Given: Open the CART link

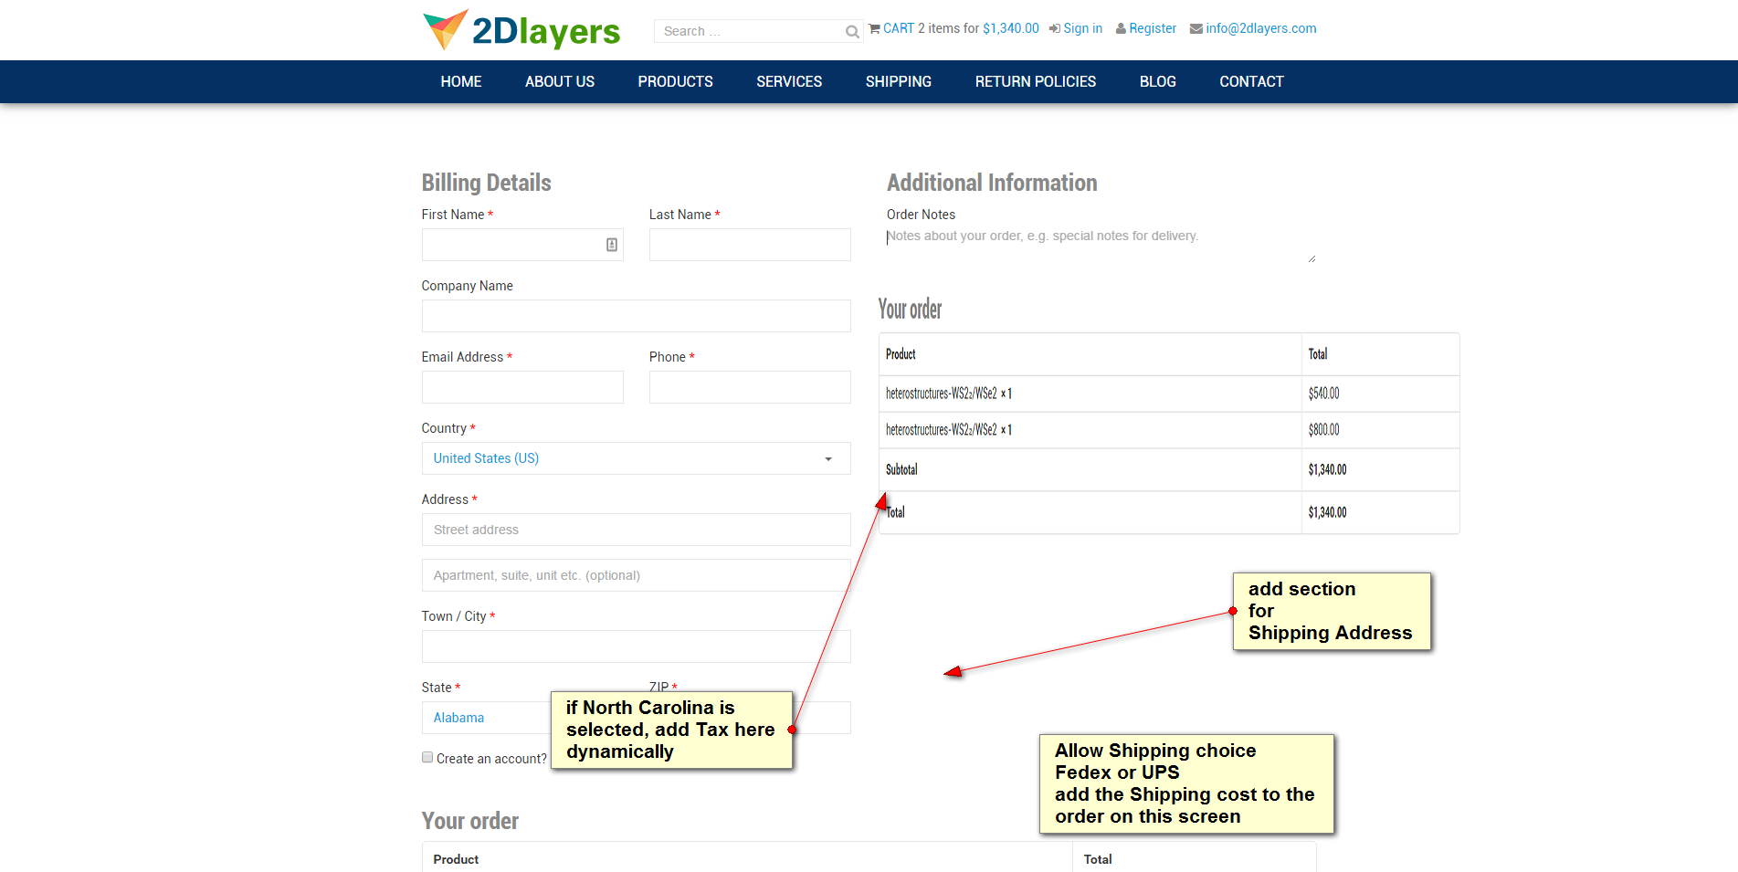Looking at the screenshot, I should (899, 28).
